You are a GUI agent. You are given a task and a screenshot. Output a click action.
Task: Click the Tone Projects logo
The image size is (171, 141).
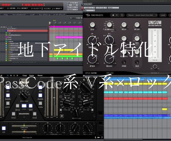tap(94, 15)
